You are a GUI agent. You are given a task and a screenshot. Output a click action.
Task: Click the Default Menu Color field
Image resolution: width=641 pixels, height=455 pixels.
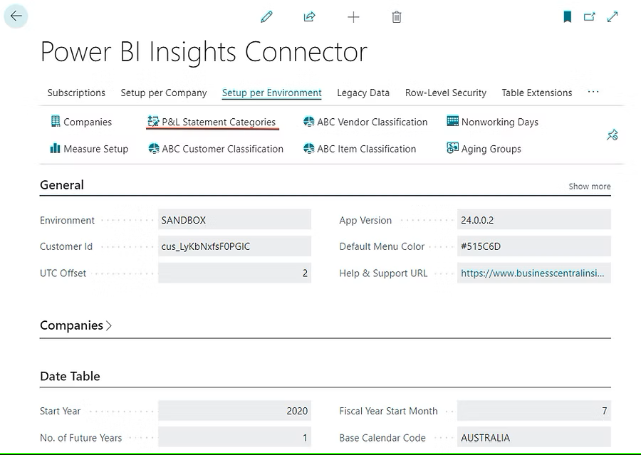pyautogui.click(x=533, y=246)
